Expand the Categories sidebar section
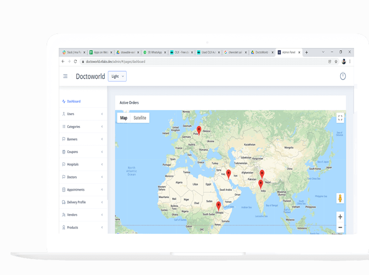Image resolution: width=369 pixels, height=275 pixels. click(x=83, y=127)
